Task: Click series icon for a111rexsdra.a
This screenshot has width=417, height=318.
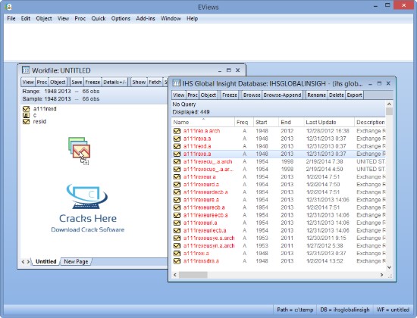Action: (177, 261)
